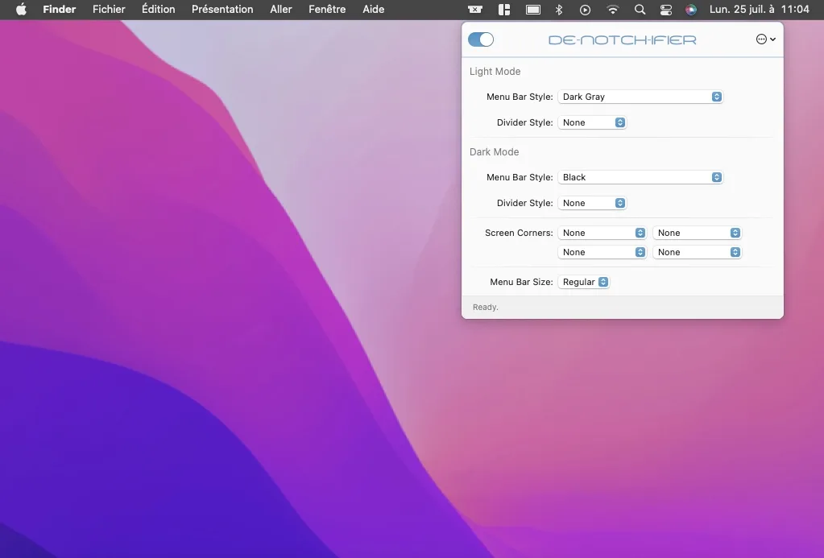Click the DE-NOTCH-IFIER title logo

[x=622, y=40]
